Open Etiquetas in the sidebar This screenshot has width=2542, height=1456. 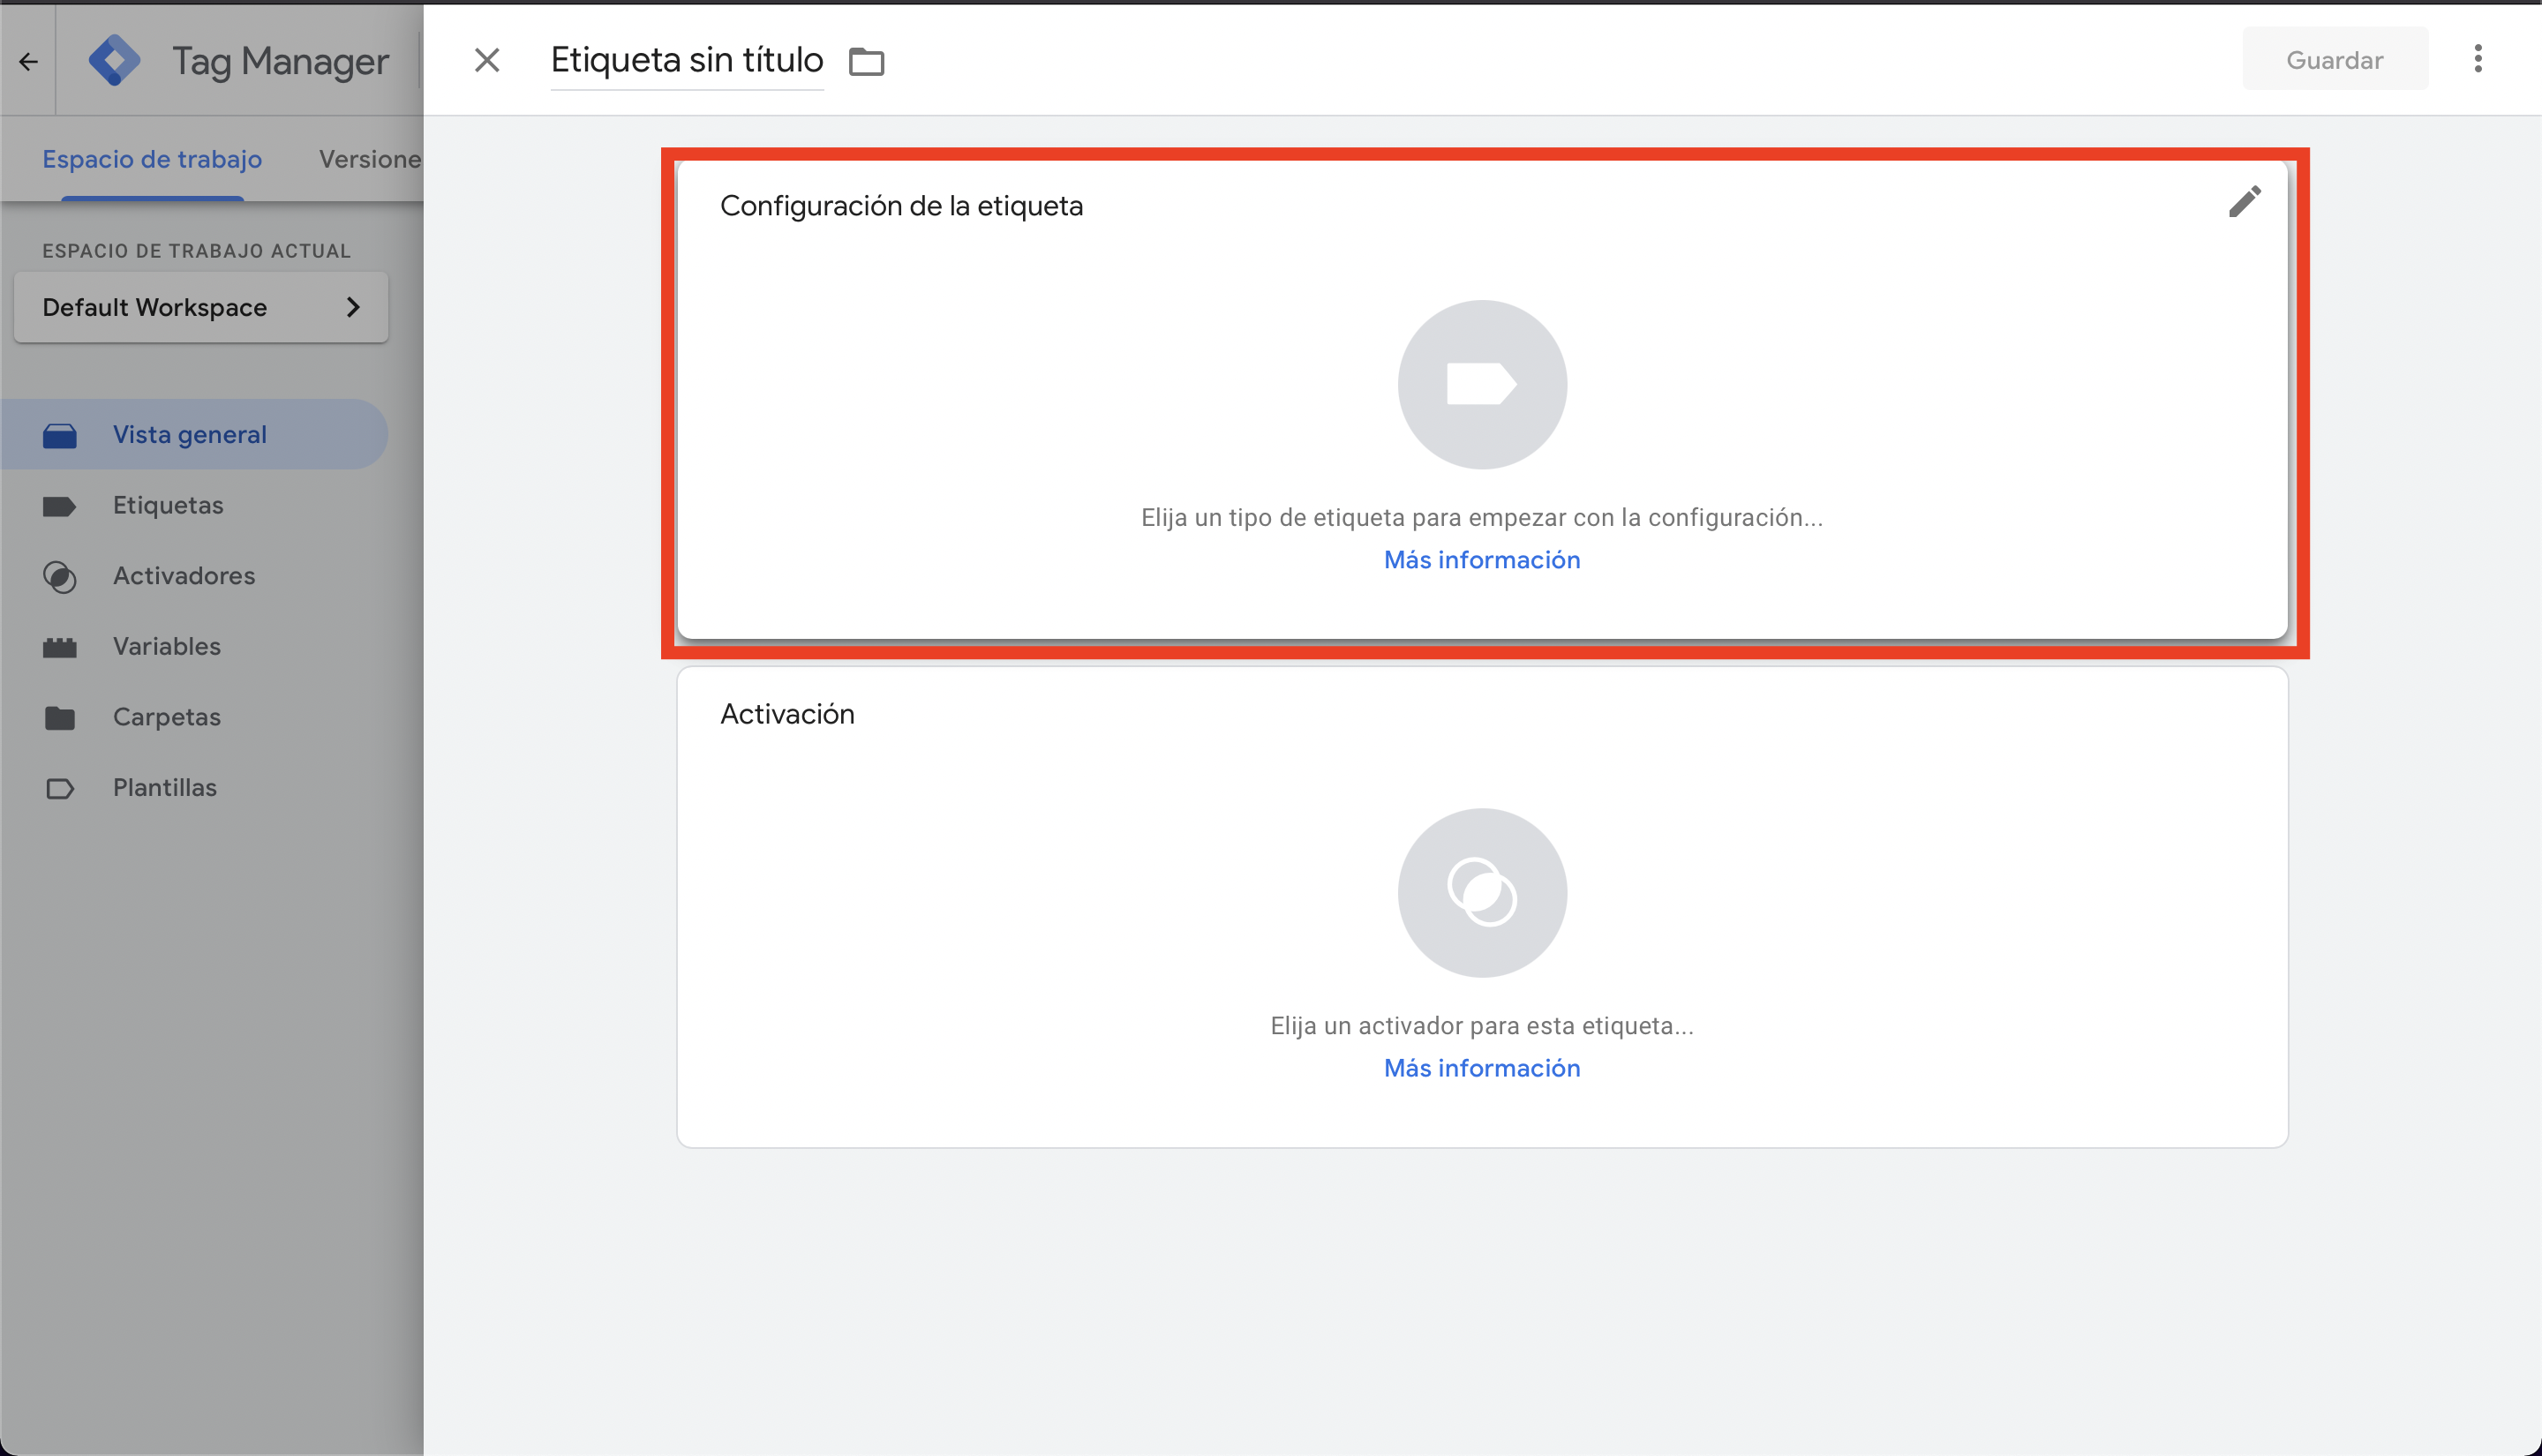167,505
